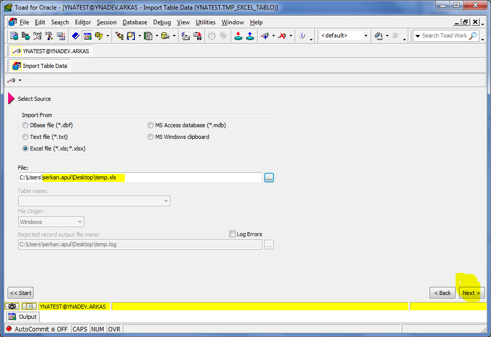Click the info speech bubble toolbar icon
The height and width of the screenshot is (337, 491).
[x=302, y=35]
